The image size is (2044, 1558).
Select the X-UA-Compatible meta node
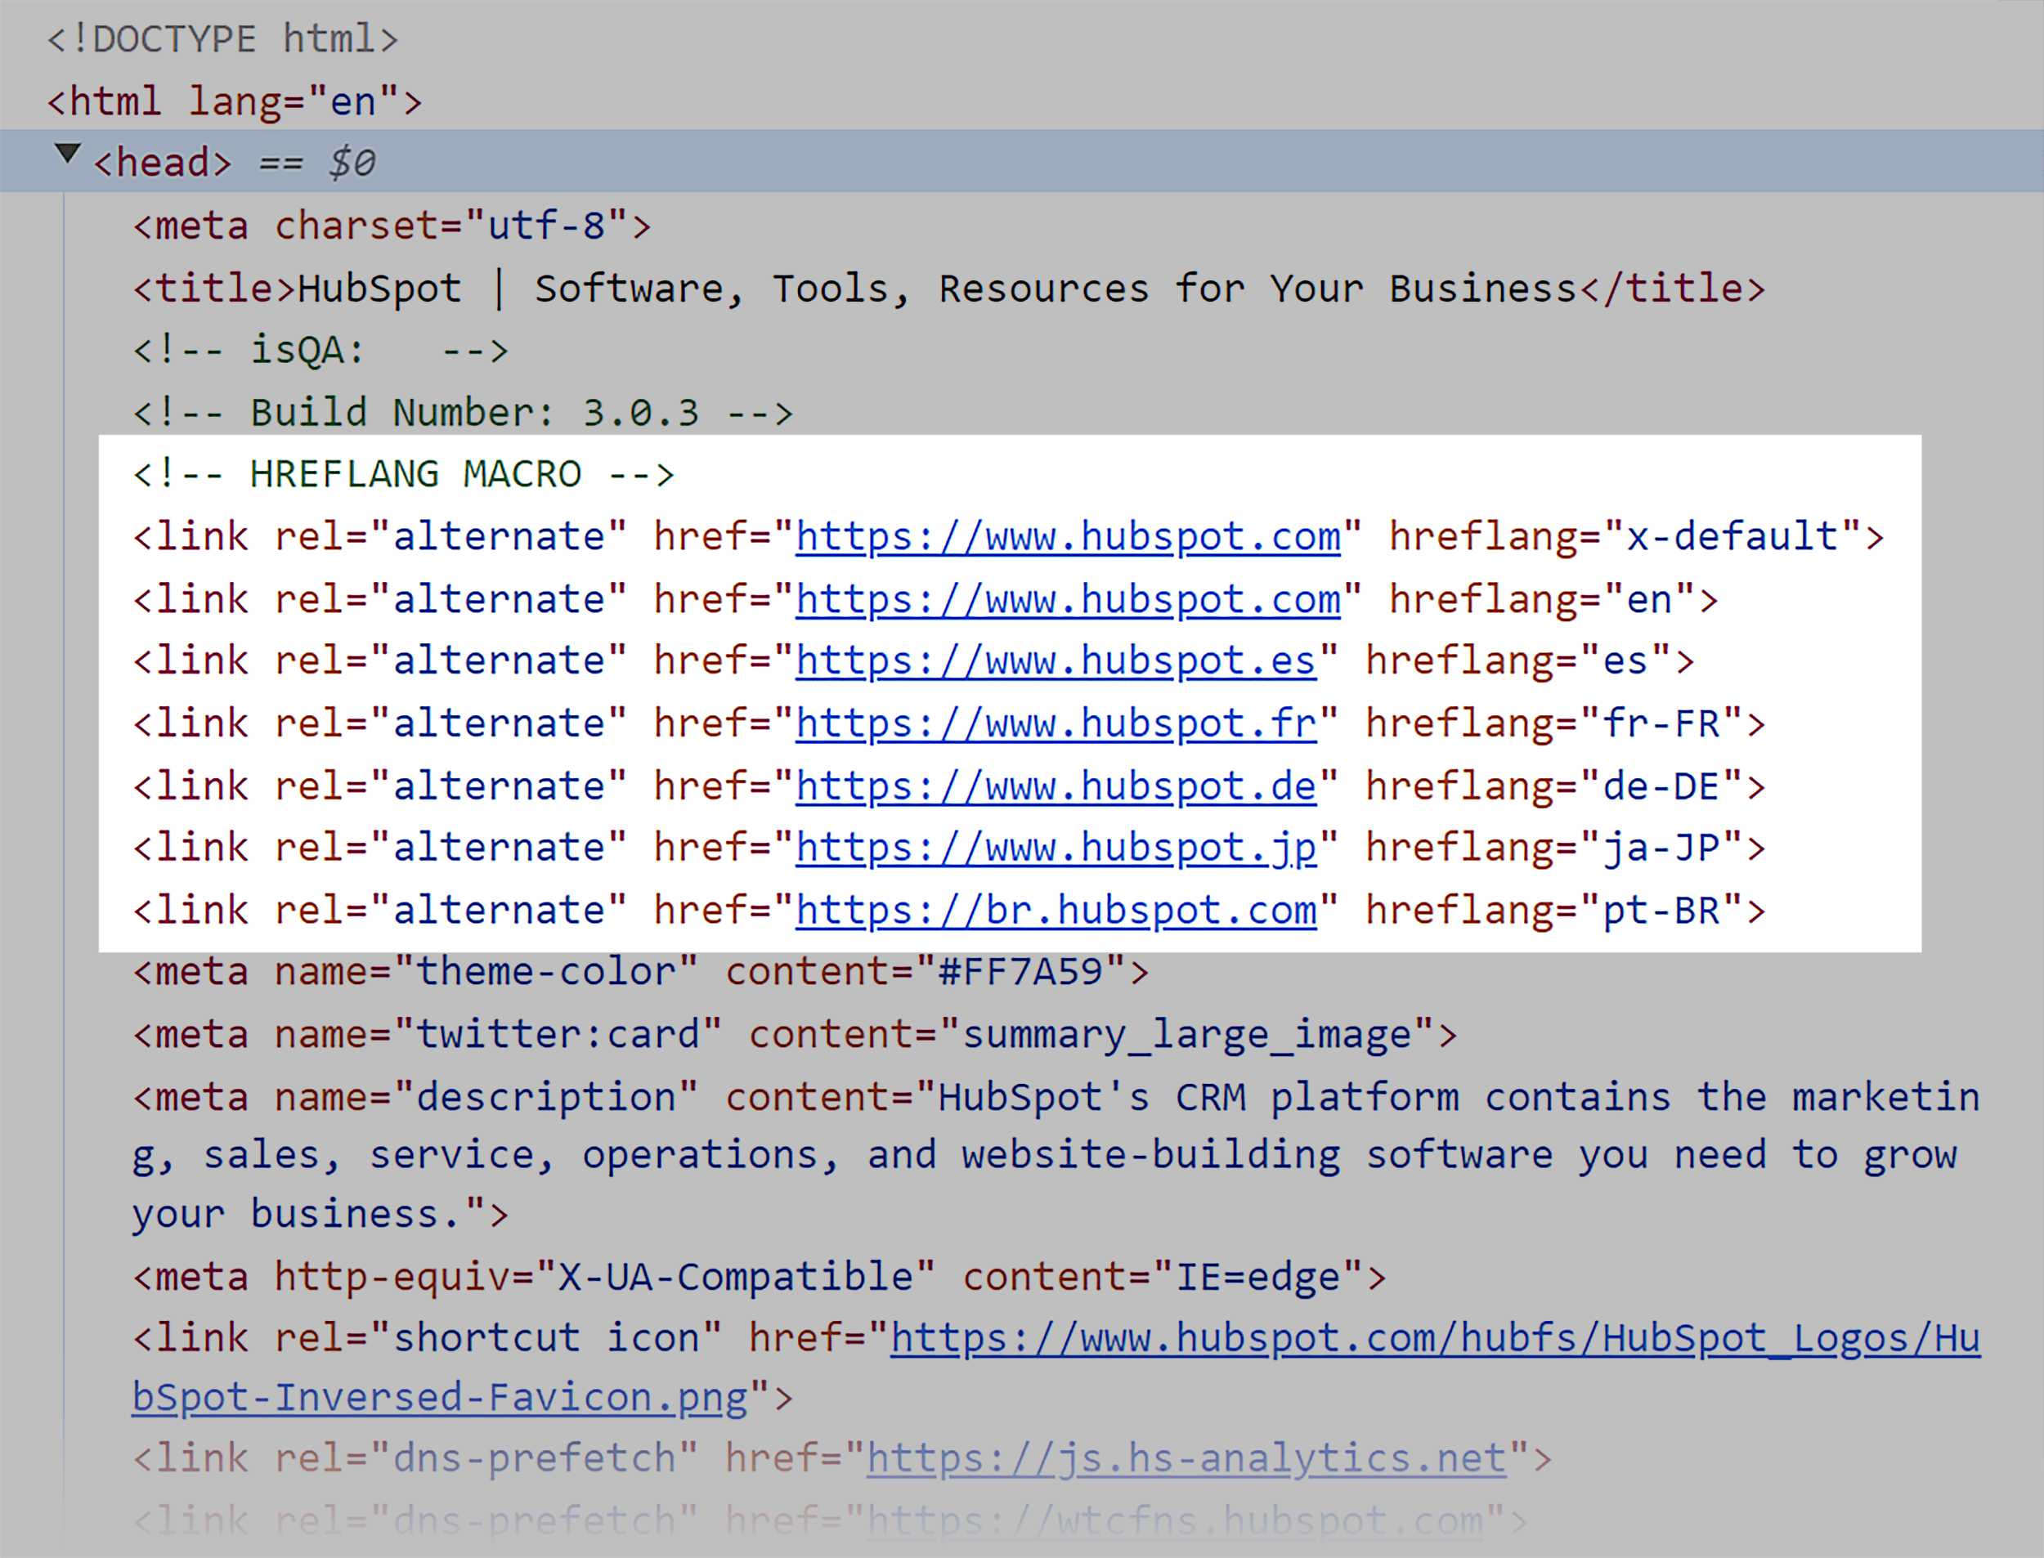tap(760, 1278)
